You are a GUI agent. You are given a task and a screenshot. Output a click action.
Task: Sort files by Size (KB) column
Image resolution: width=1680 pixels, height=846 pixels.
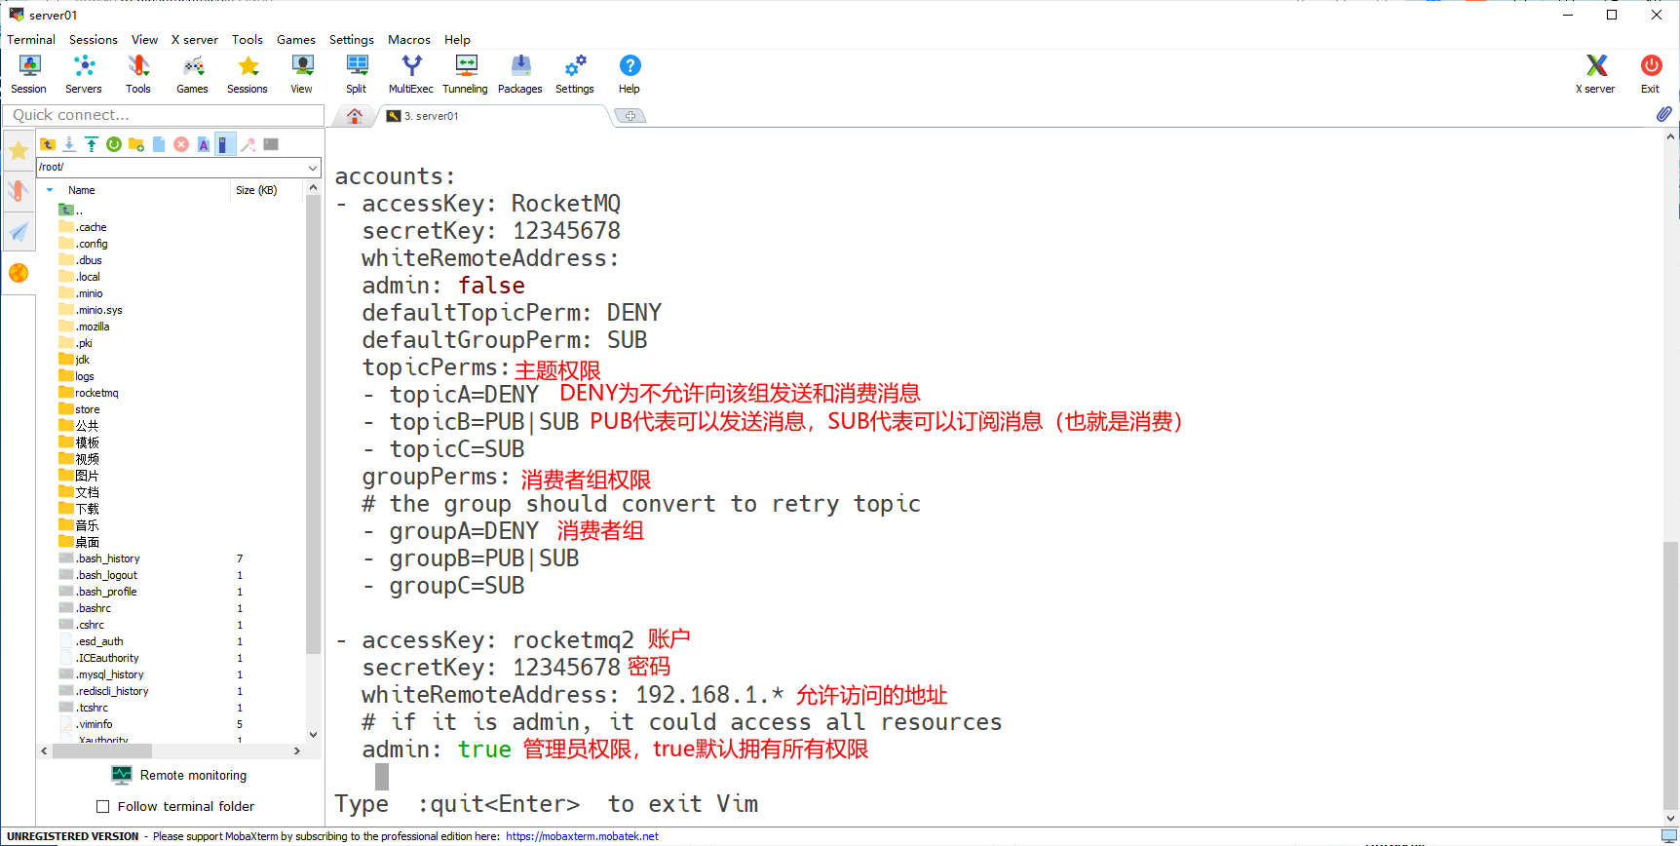pos(256,190)
